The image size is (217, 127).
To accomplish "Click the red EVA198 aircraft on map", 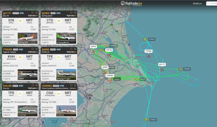I will pyautogui.click(x=109, y=56).
